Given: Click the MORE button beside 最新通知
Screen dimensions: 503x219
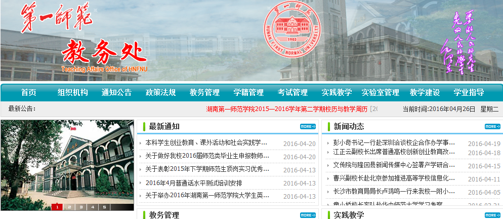Looking at the screenshot, I should coord(308,126).
